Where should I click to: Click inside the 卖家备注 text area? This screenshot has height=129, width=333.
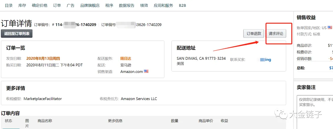(315, 112)
